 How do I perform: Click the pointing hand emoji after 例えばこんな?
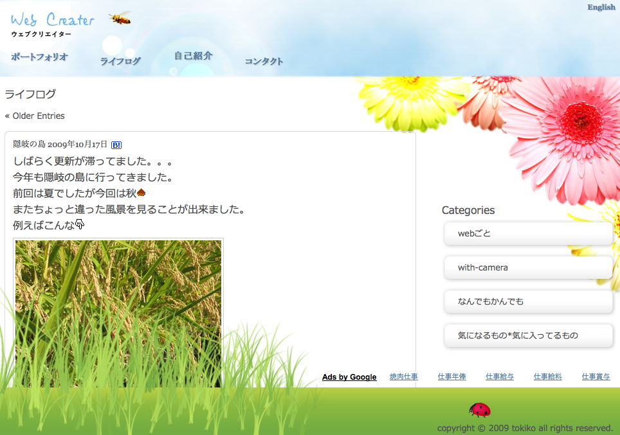coord(80,224)
